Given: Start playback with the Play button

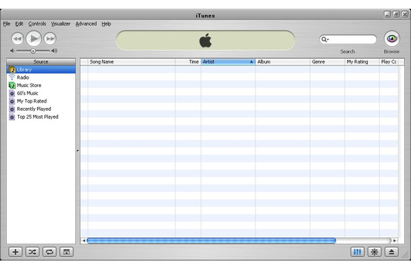Looking at the screenshot, I should tap(34, 38).
